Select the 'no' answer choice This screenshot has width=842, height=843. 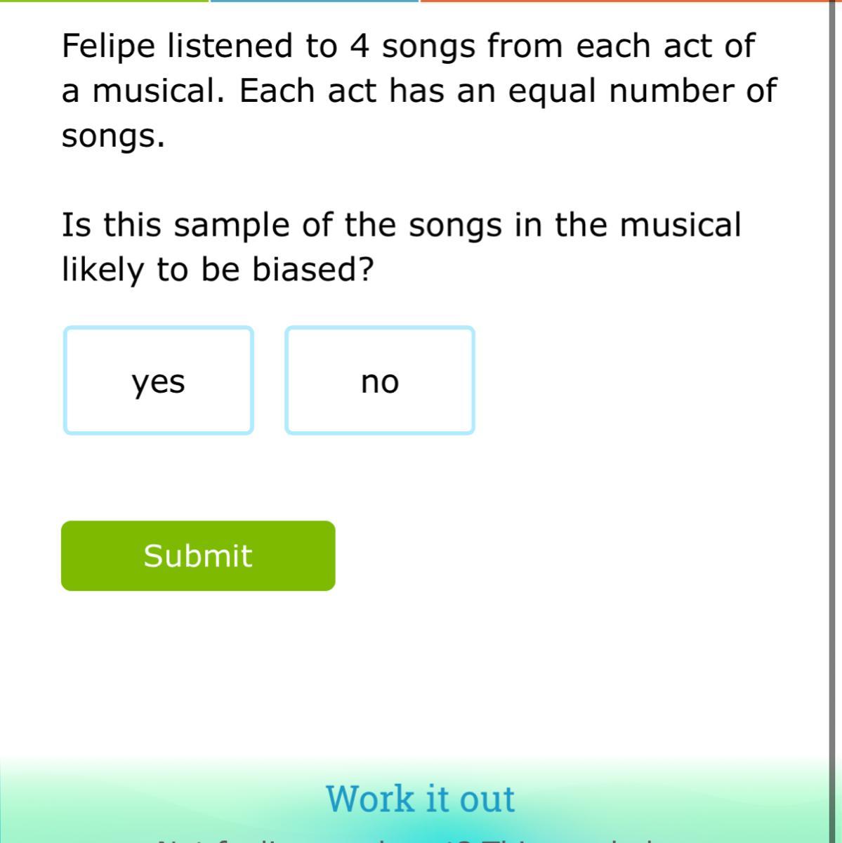pos(380,381)
